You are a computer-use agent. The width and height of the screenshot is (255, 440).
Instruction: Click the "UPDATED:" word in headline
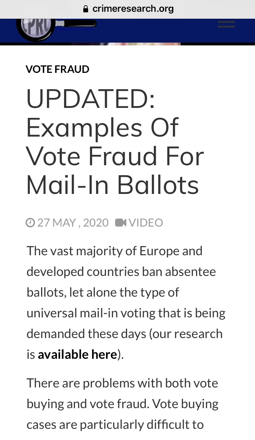coord(91,98)
